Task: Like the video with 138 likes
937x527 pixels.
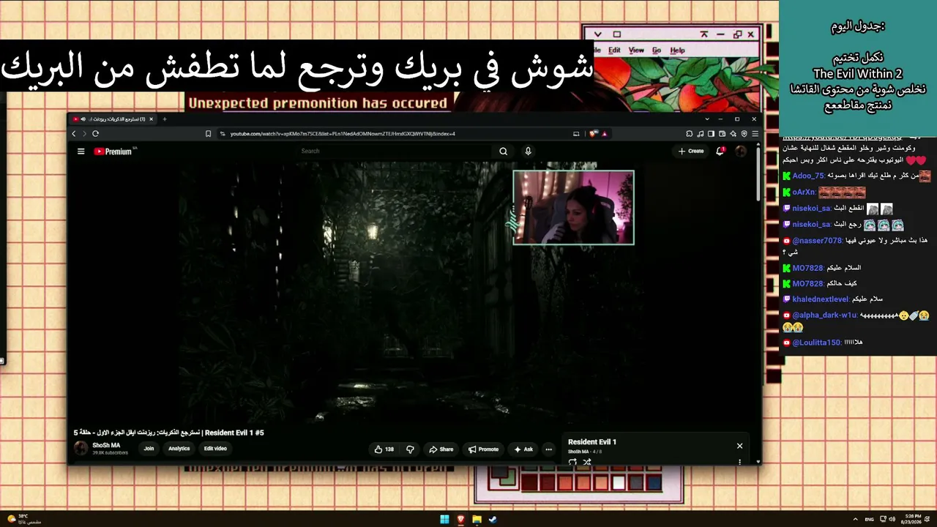Action: (x=384, y=449)
